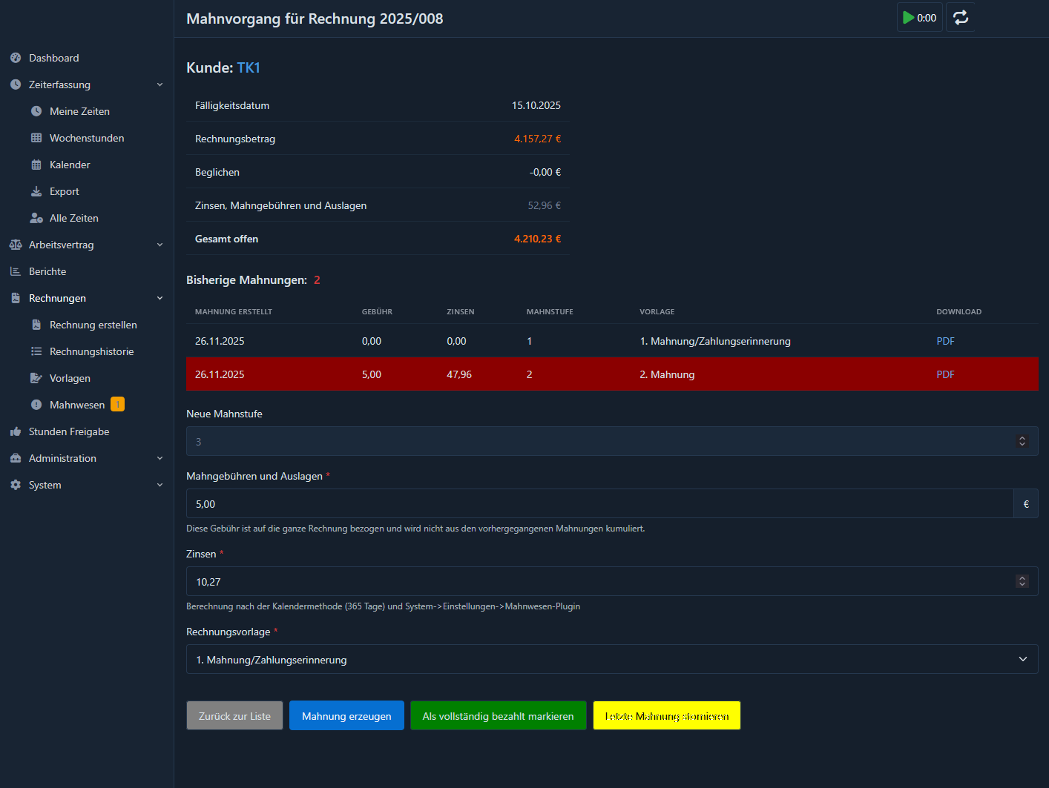Open Mahnwesen with the notification badge

[76, 404]
